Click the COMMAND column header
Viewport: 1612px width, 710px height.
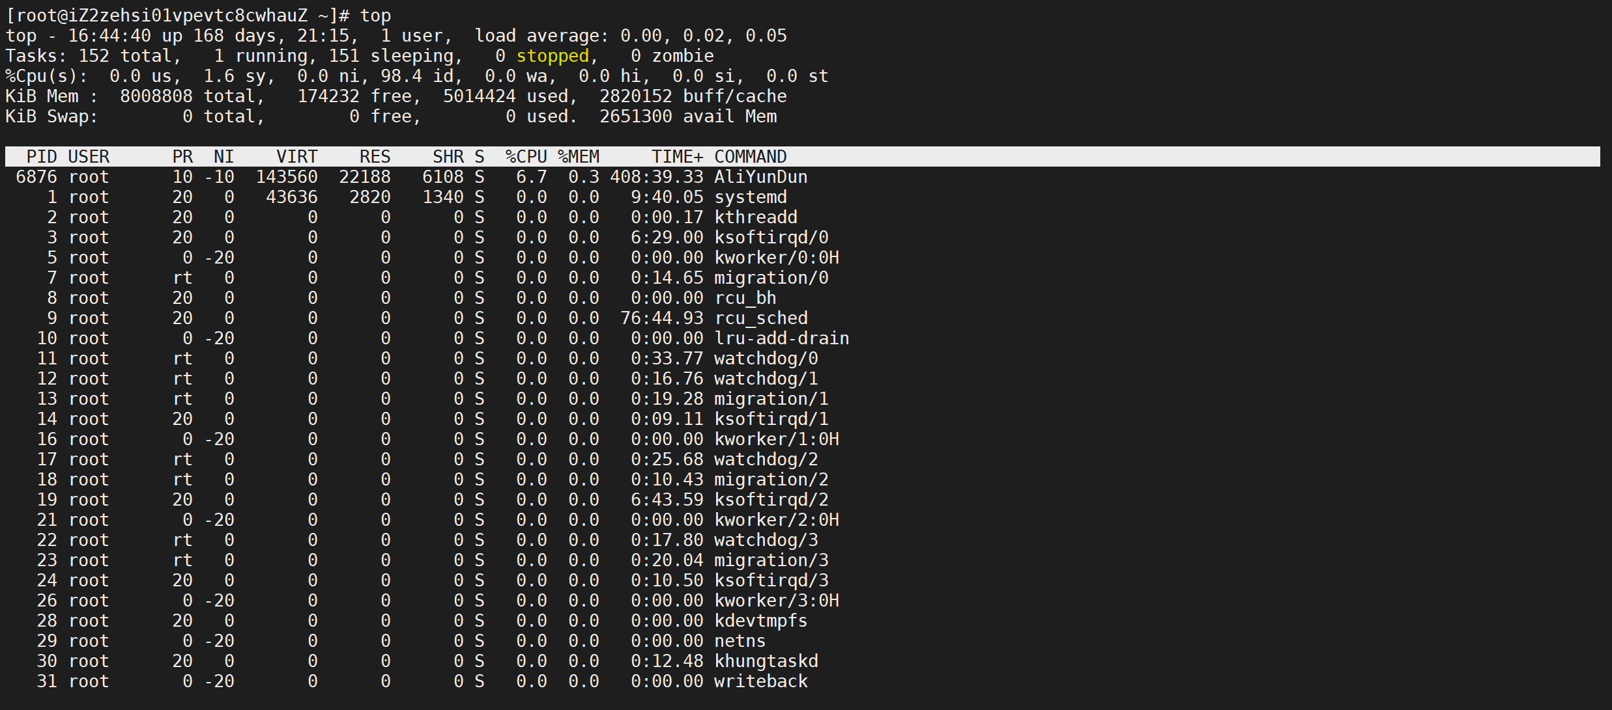[751, 157]
